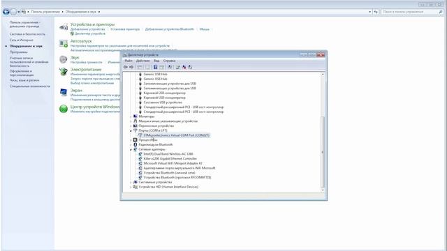Viewport: 447px width, 251px height.
Task: Click the Bluetooth radio category icon
Action: 135,144
